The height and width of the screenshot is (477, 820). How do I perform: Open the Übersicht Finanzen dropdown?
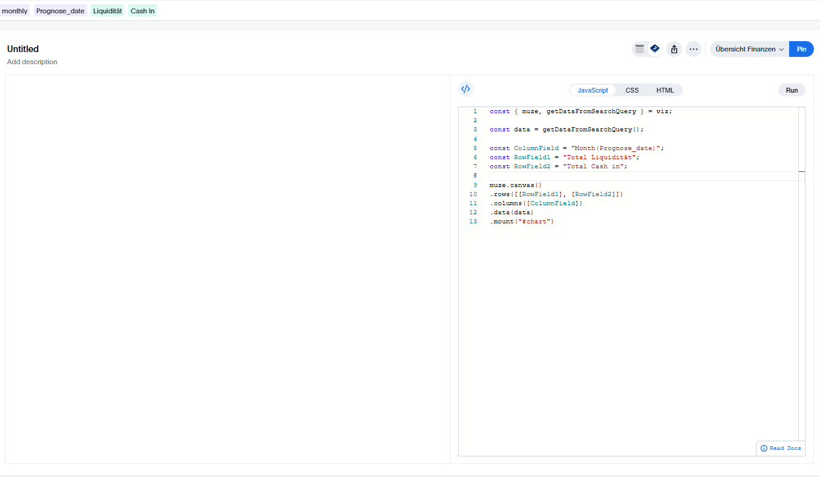tap(749, 49)
